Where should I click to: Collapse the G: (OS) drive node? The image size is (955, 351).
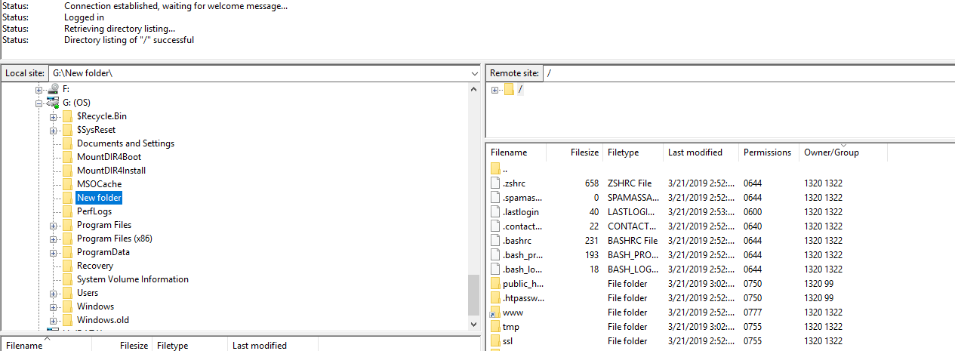(x=39, y=103)
